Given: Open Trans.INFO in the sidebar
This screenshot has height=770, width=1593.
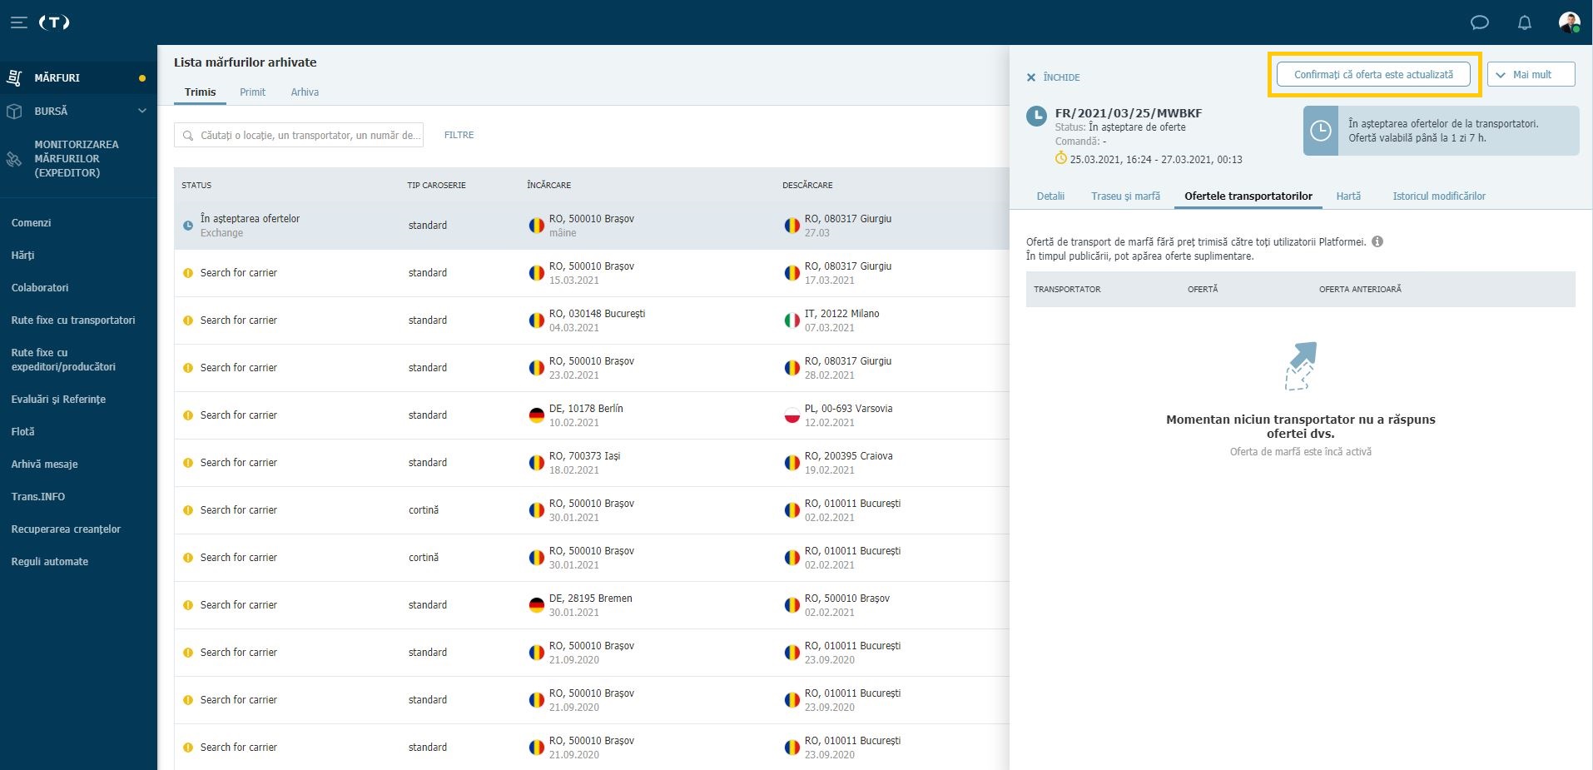Looking at the screenshot, I should pos(37,497).
